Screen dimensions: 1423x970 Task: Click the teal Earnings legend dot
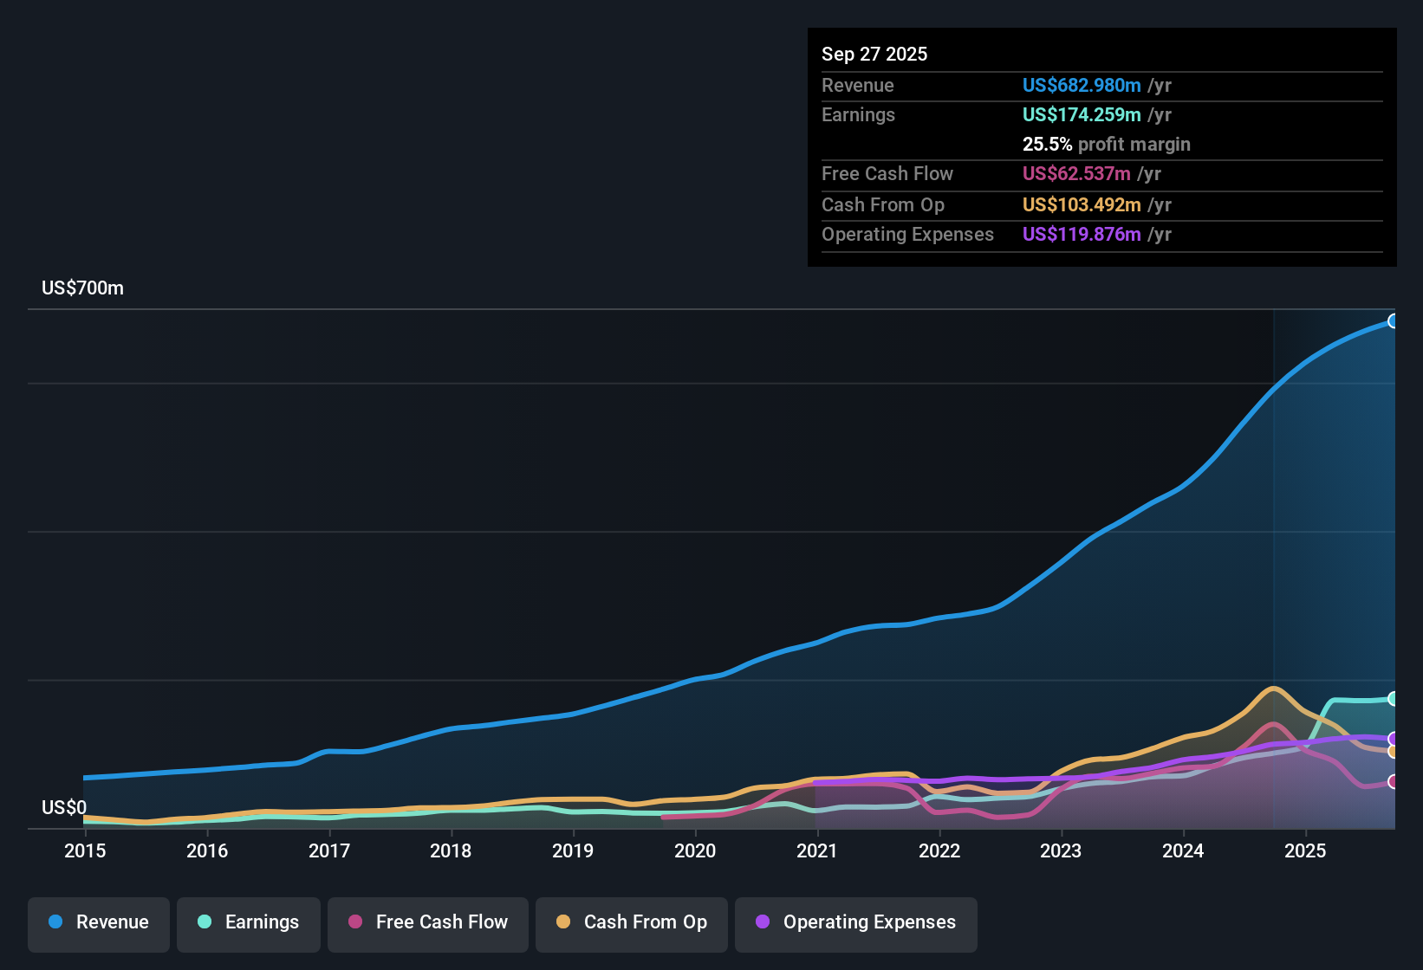tap(205, 922)
